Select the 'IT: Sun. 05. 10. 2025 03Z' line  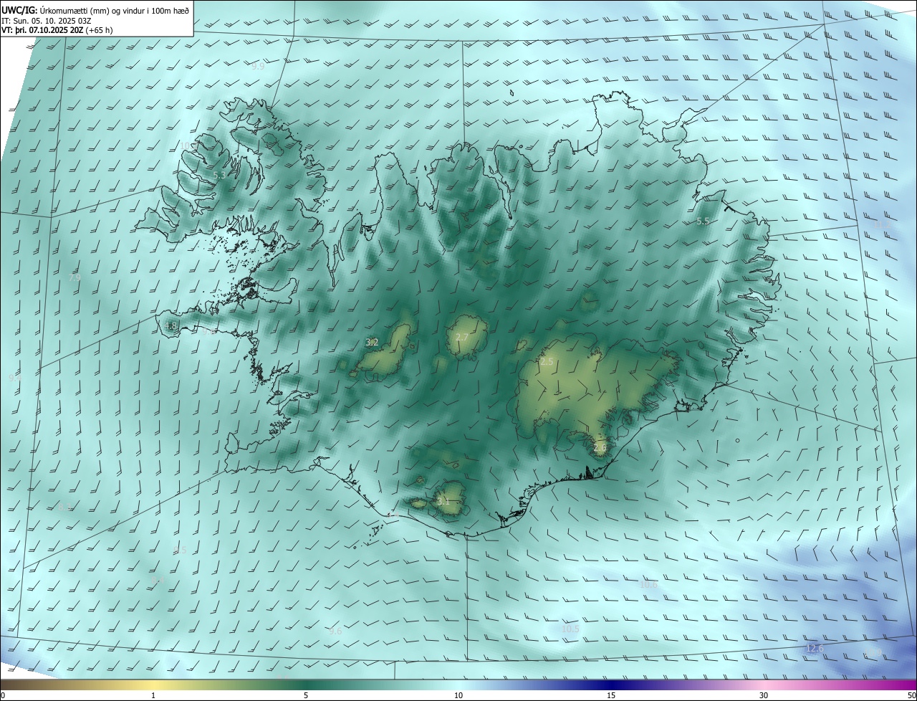click(x=46, y=21)
